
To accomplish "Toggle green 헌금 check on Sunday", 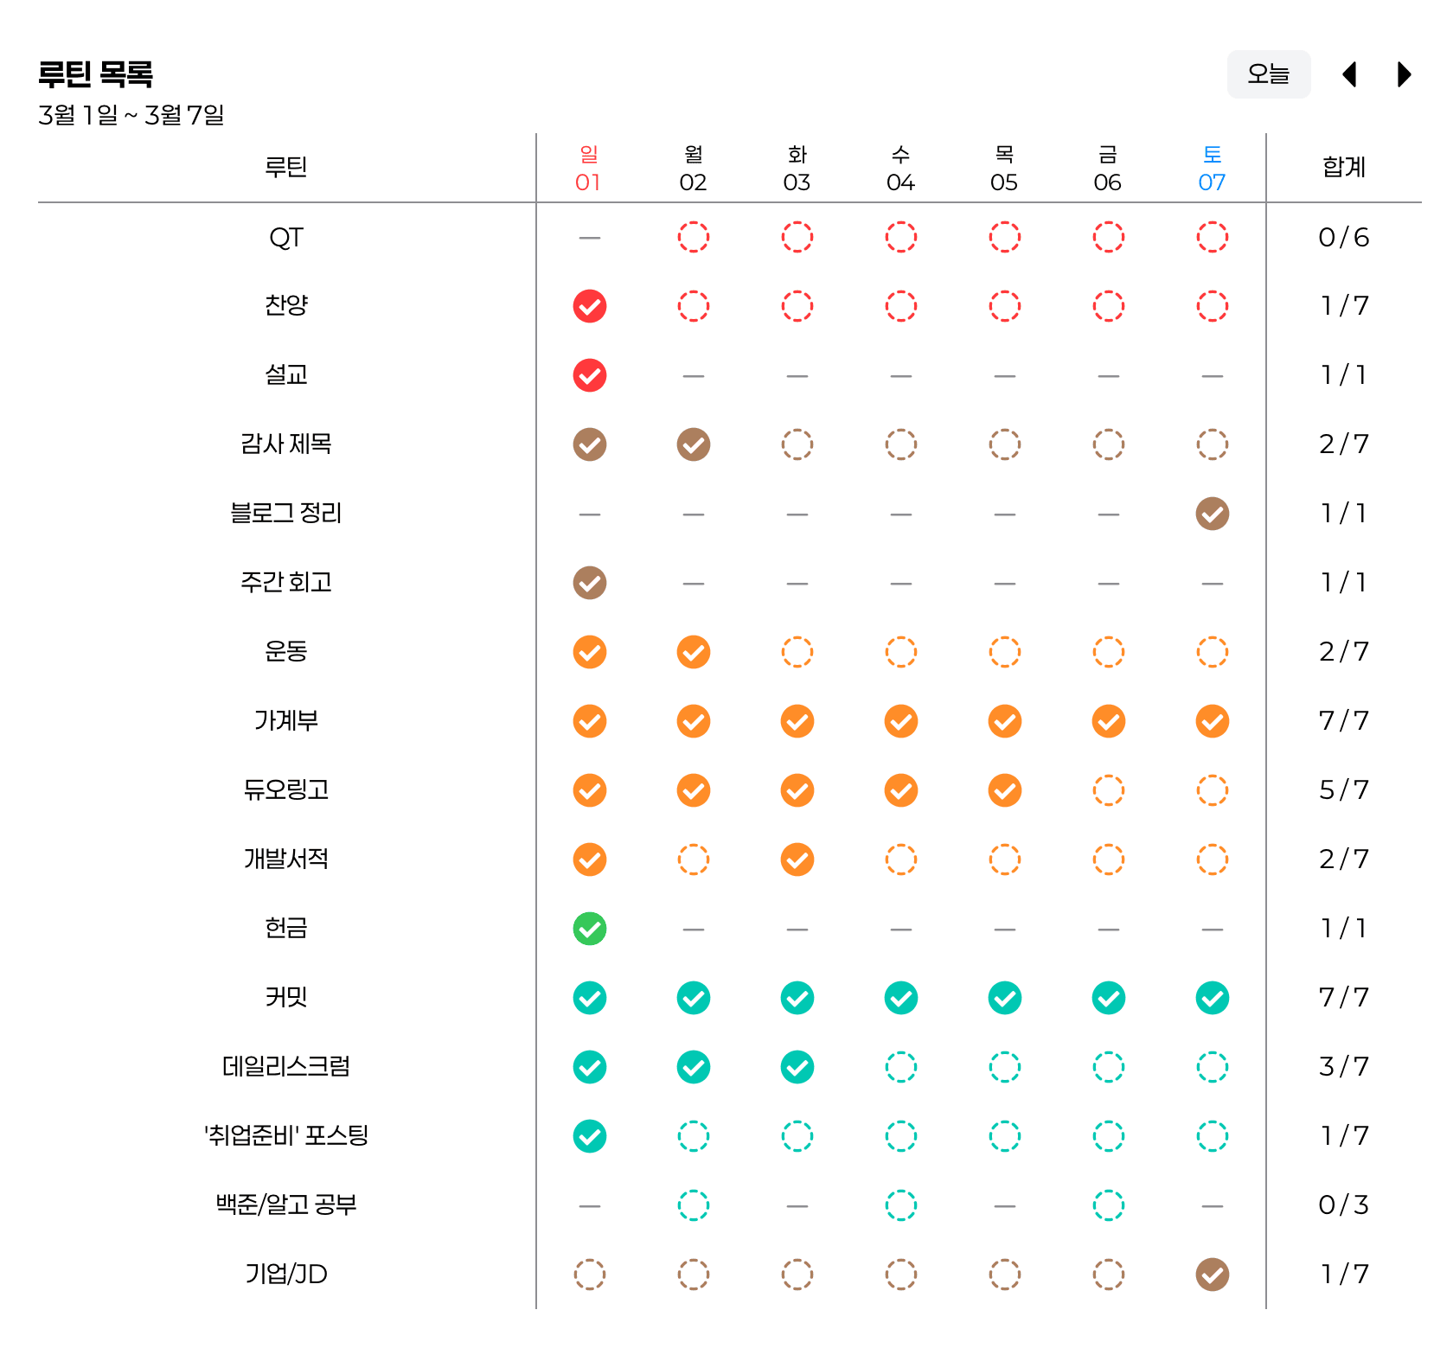I will pos(590,929).
